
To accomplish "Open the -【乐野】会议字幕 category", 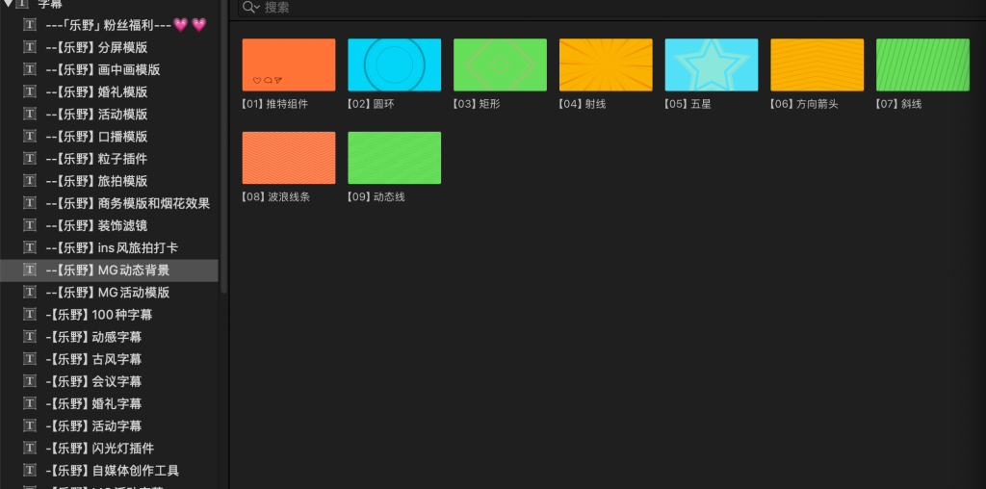I will coord(110,381).
